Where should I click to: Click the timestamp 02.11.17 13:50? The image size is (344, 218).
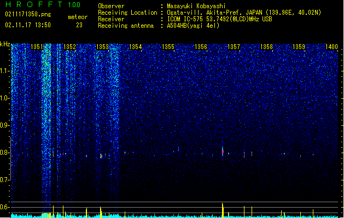pos(28,25)
